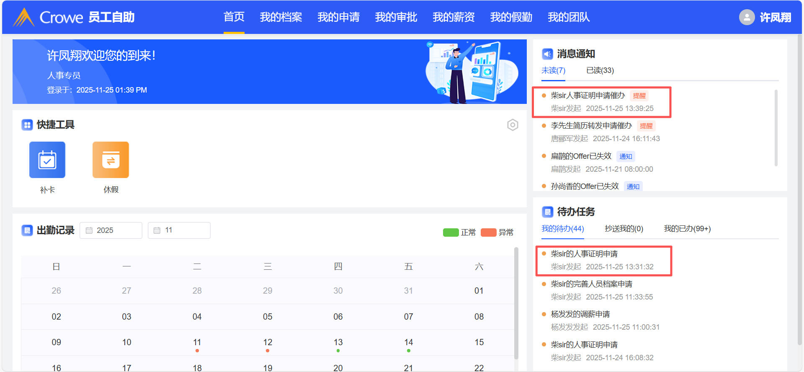Click the quick tools settings hexagon icon
Image resolution: width=804 pixels, height=372 pixels.
(513, 125)
